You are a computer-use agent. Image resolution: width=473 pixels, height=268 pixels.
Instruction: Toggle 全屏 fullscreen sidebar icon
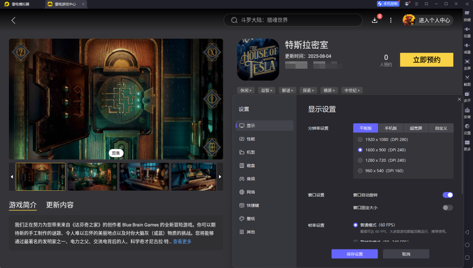coord(467,65)
